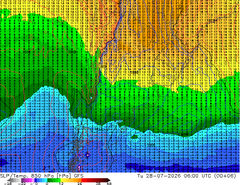The height and width of the screenshot is (185, 240).
Task: Click the '(00+06)' forecast hour label
Action: pos(225,176)
